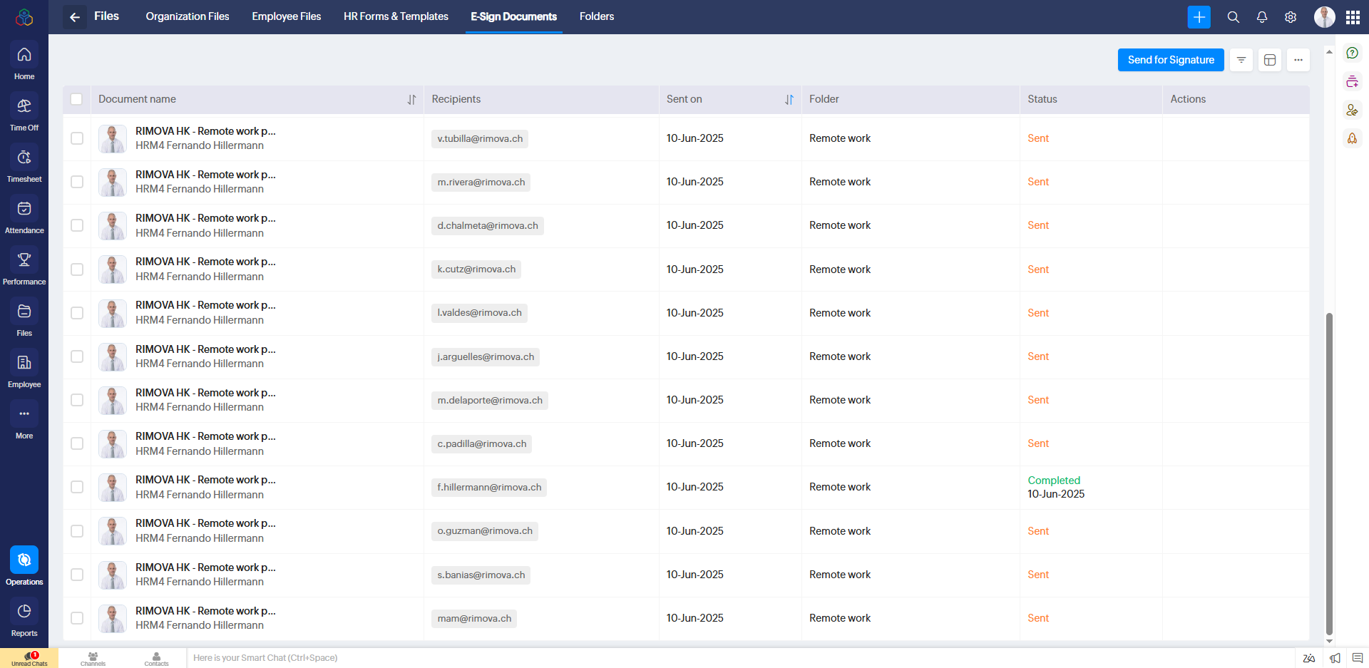Open the apps grid launcher icon
The width and height of the screenshot is (1369, 668).
pos(1353,17)
